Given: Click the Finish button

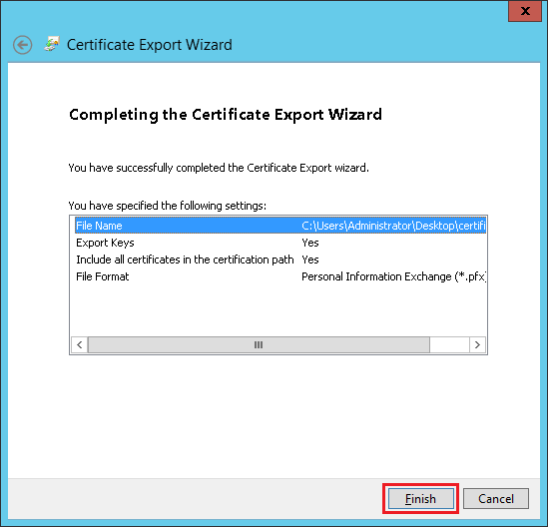Looking at the screenshot, I should pos(421,499).
